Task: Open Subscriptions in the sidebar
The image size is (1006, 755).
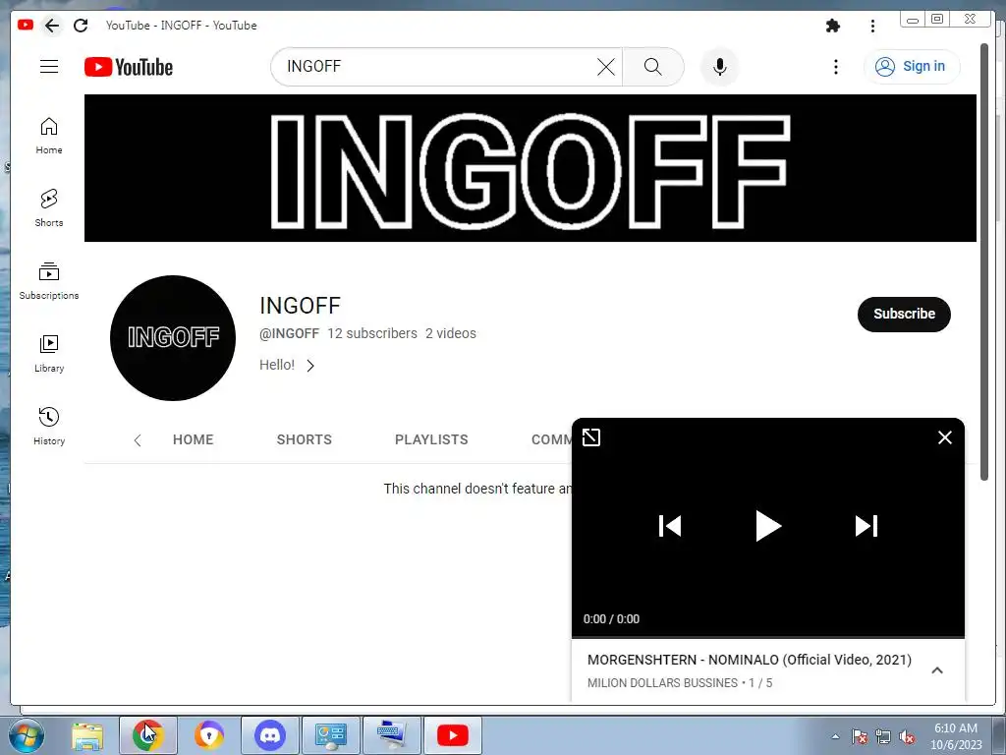Action: (49, 281)
